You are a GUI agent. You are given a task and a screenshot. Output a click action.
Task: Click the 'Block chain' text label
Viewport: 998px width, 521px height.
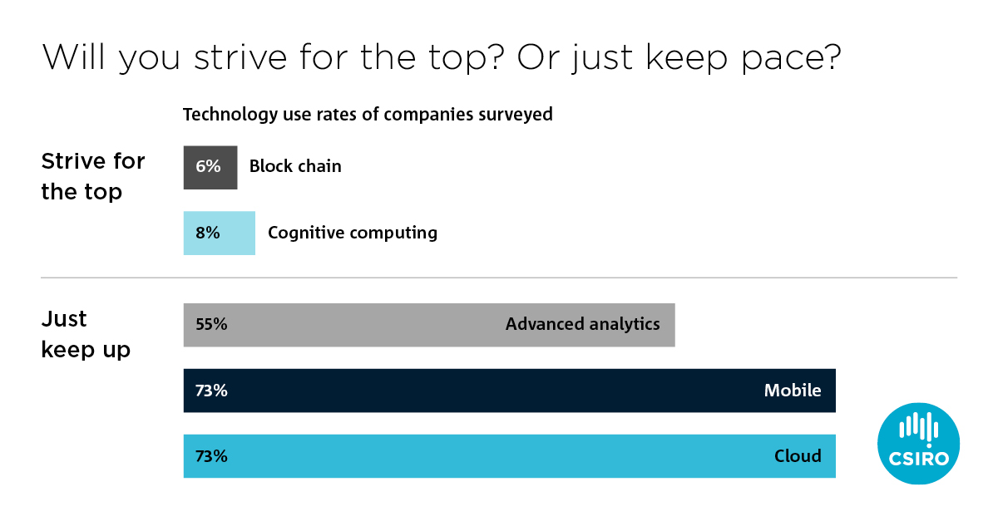pyautogui.click(x=295, y=166)
